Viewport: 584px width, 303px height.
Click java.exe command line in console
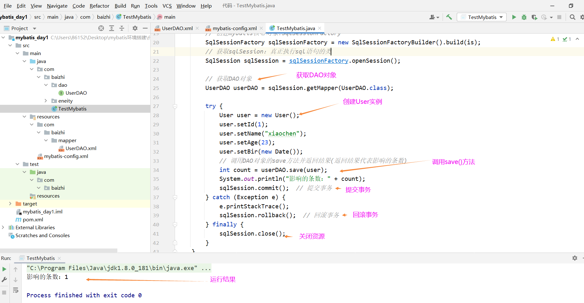point(119,268)
